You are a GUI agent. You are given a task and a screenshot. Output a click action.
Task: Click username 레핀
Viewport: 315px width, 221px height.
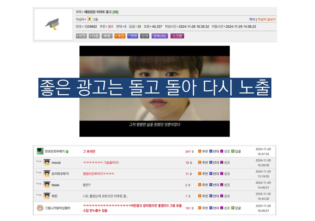click(x=54, y=196)
